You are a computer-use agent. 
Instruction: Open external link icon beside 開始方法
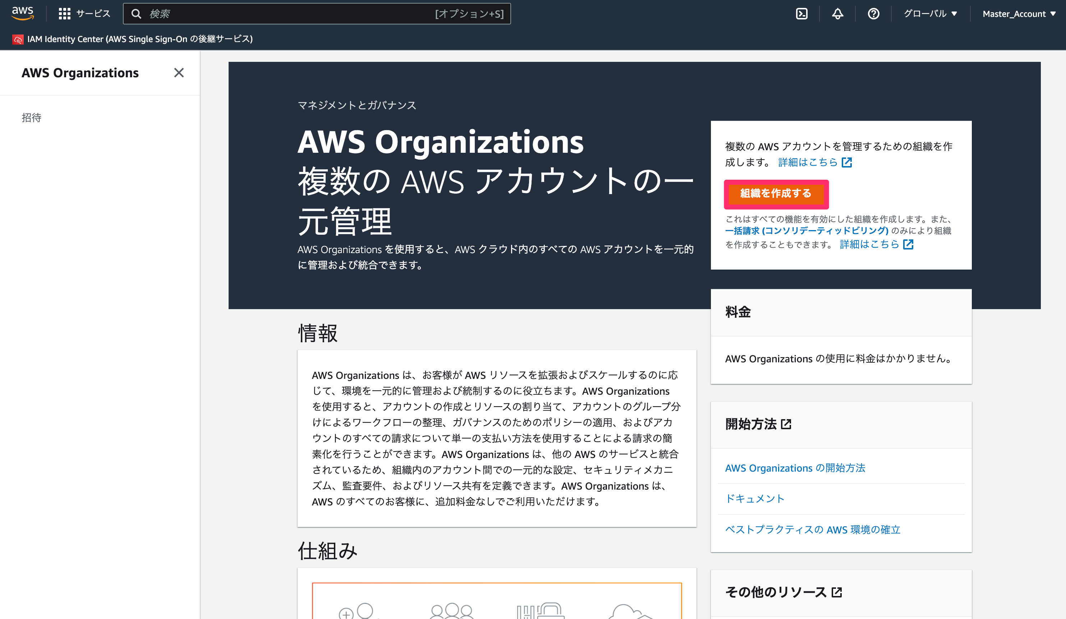tap(786, 424)
